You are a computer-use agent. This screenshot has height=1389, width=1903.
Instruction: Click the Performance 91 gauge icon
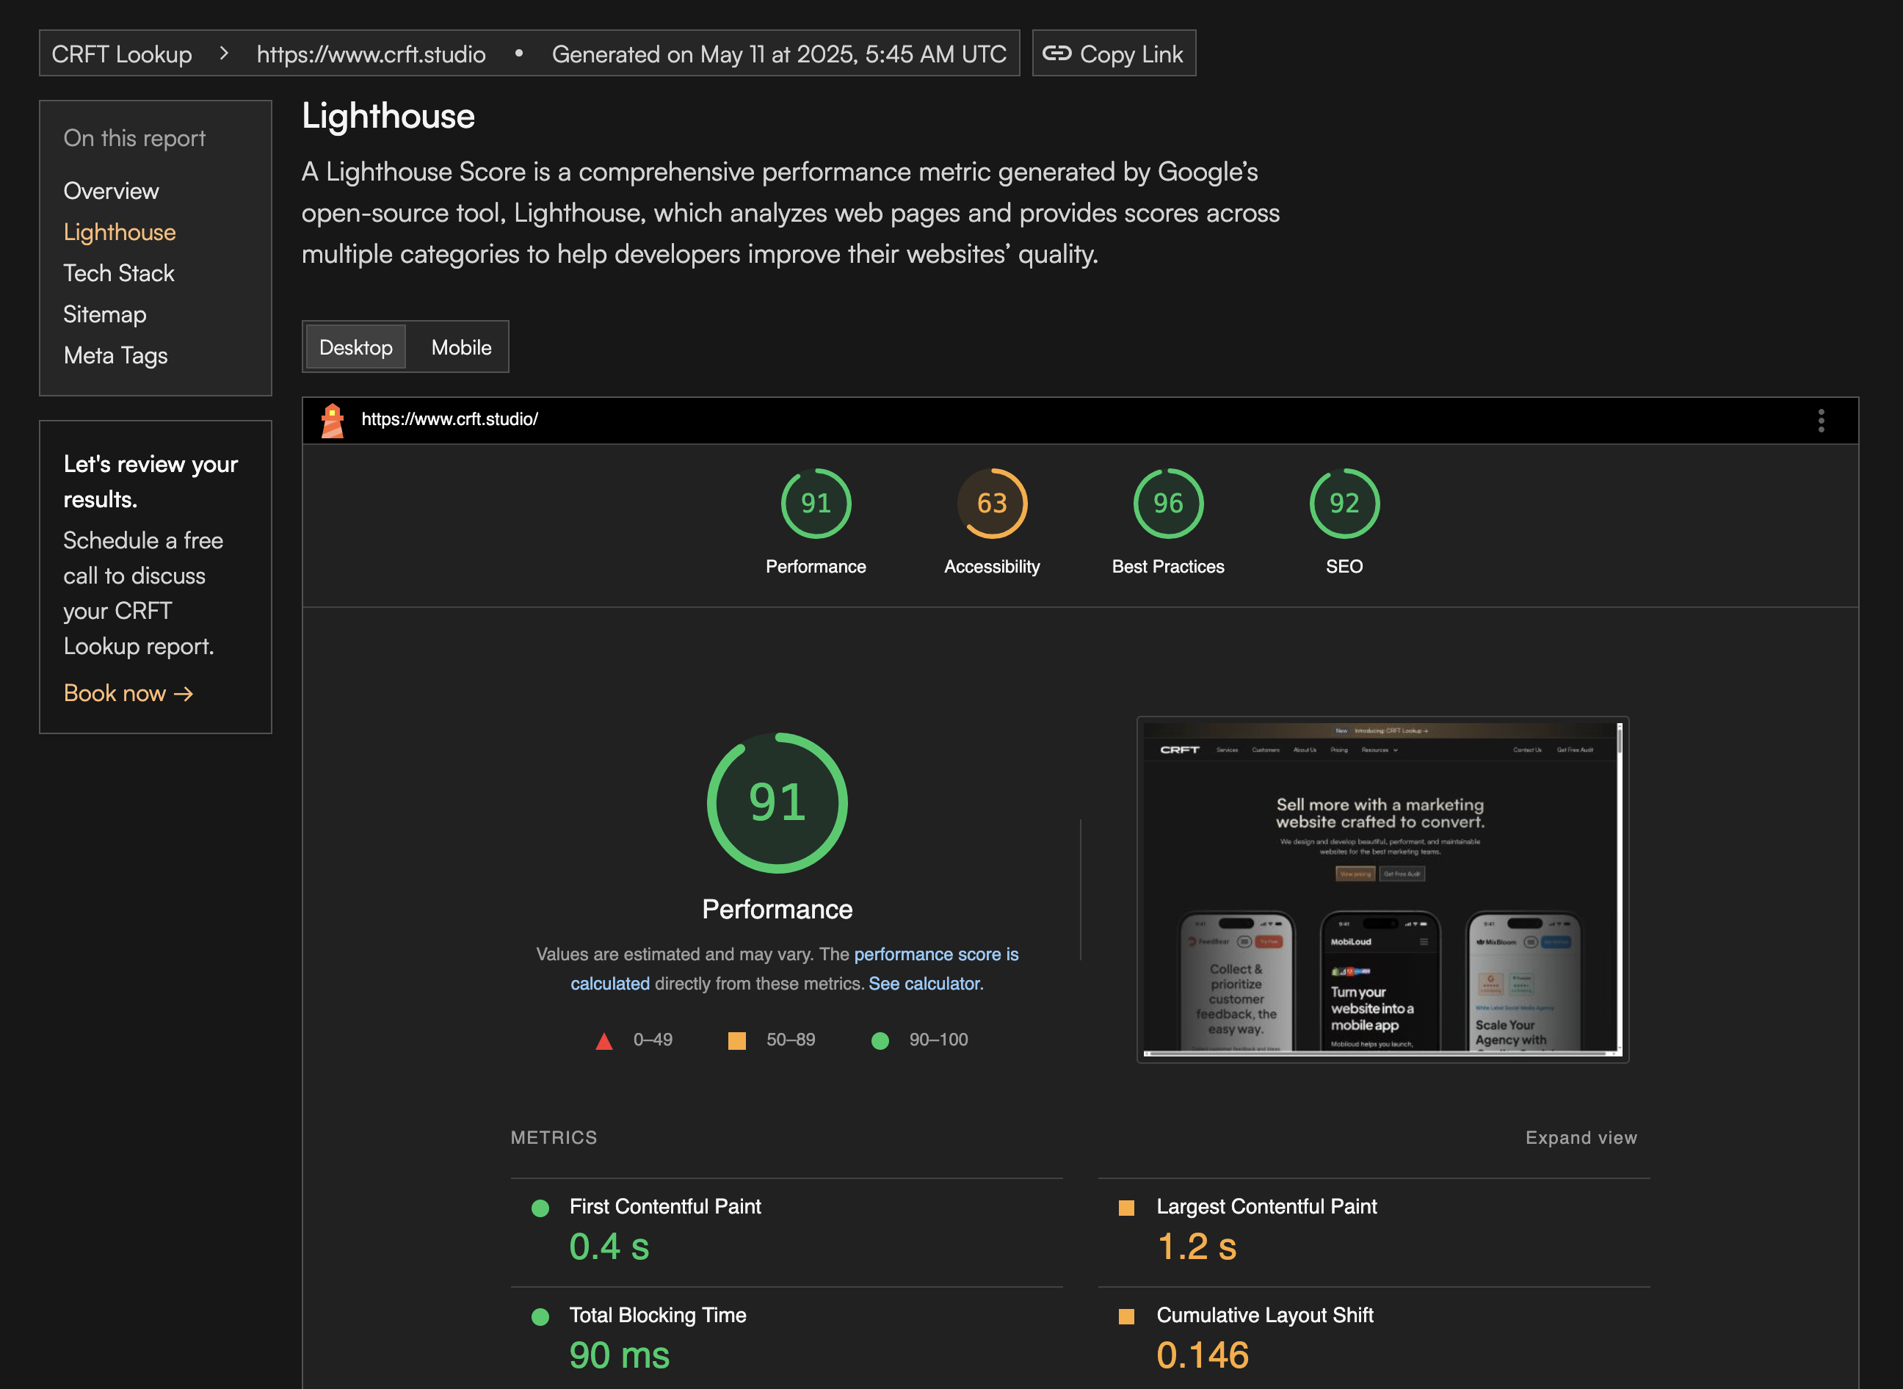click(815, 503)
